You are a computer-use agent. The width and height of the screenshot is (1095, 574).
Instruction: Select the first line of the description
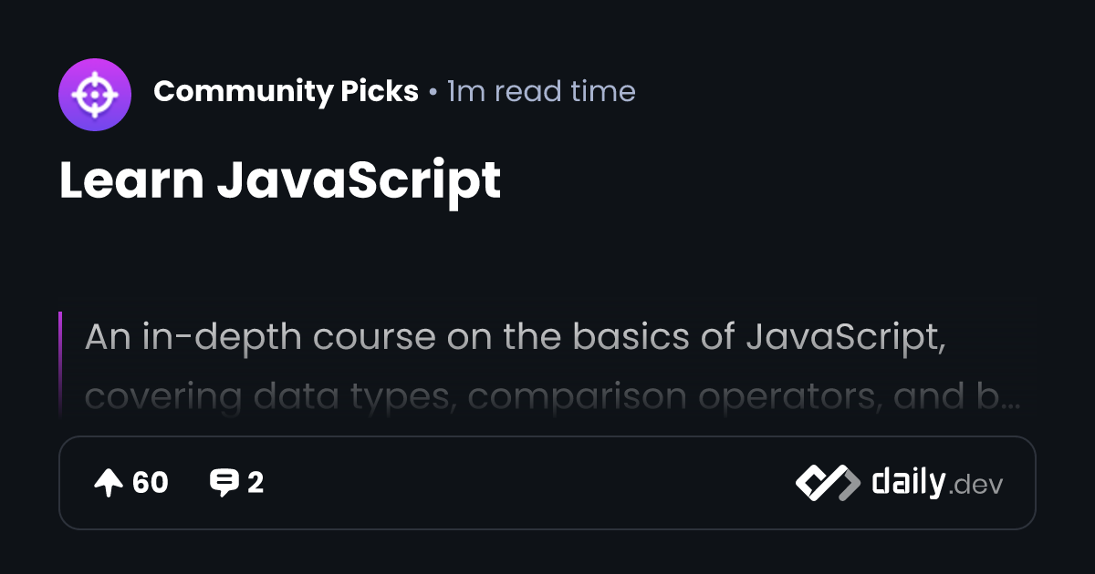coord(513,337)
